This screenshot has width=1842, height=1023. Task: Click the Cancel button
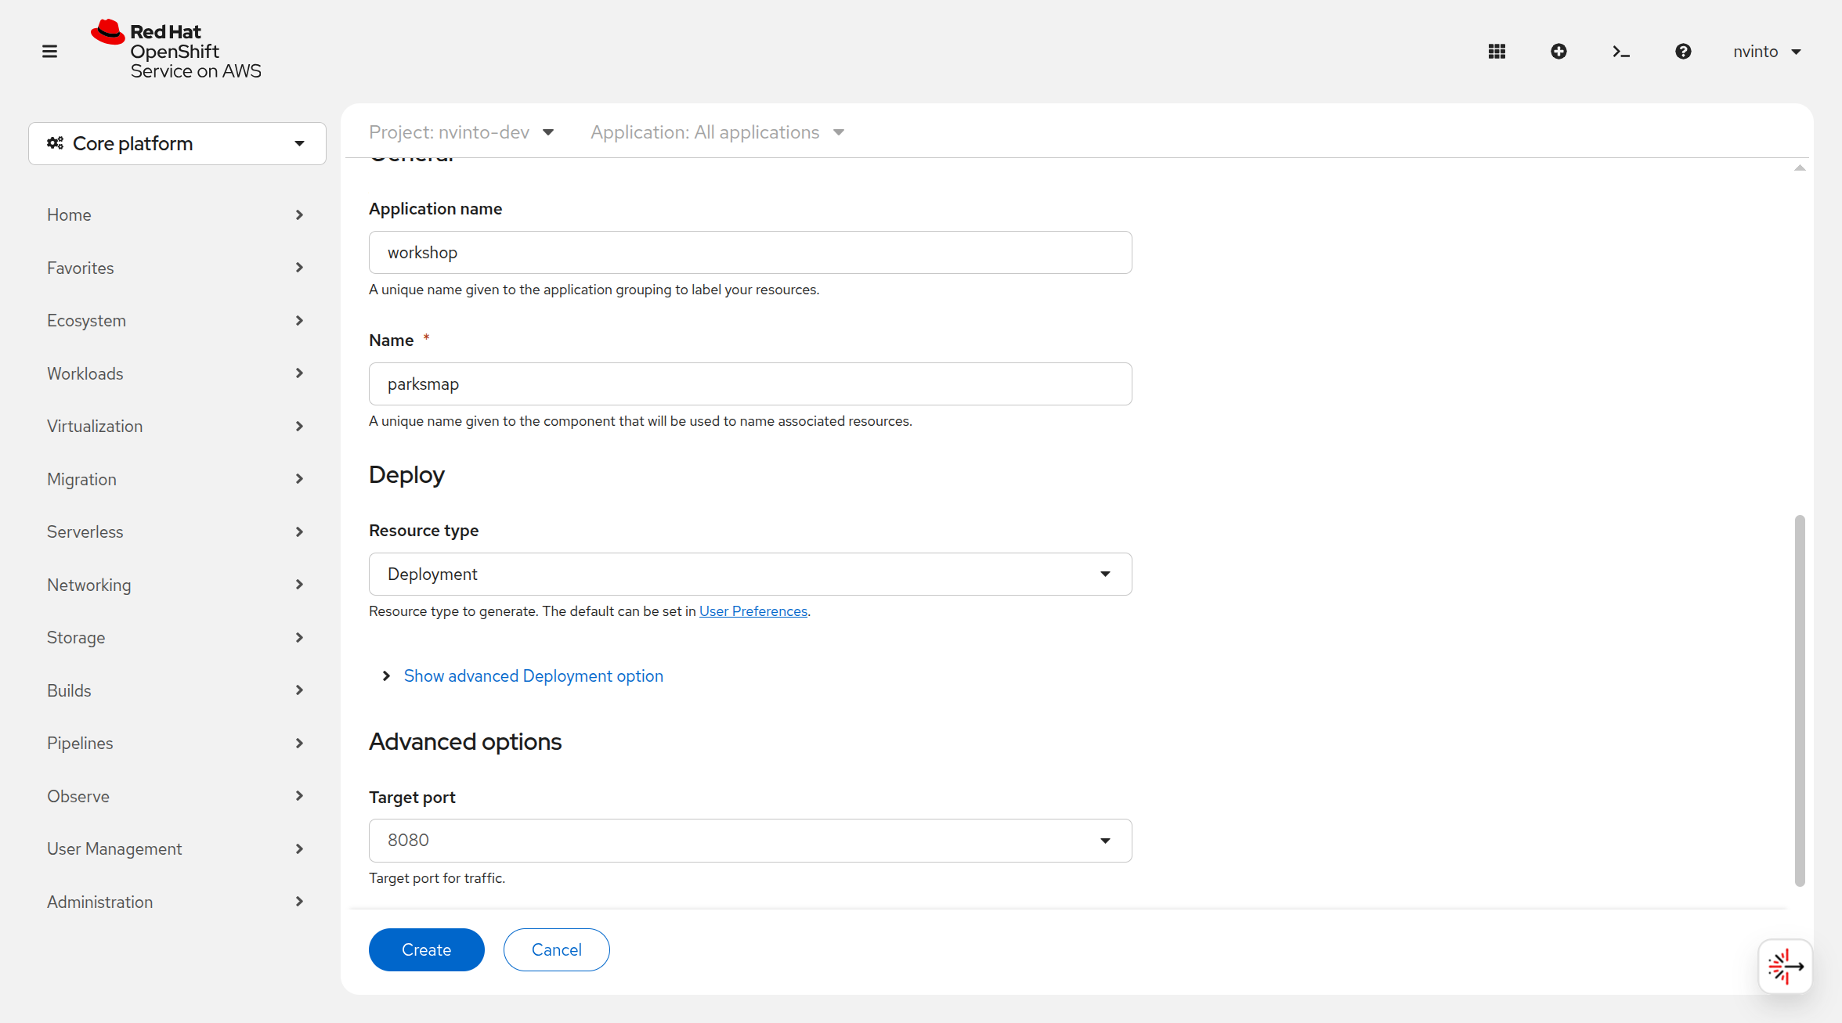pyautogui.click(x=556, y=949)
